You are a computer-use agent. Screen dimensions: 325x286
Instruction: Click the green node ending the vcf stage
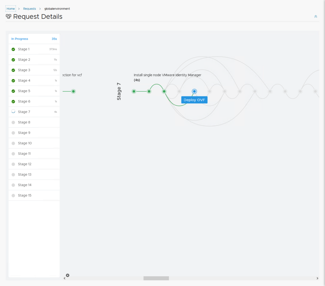73,91
